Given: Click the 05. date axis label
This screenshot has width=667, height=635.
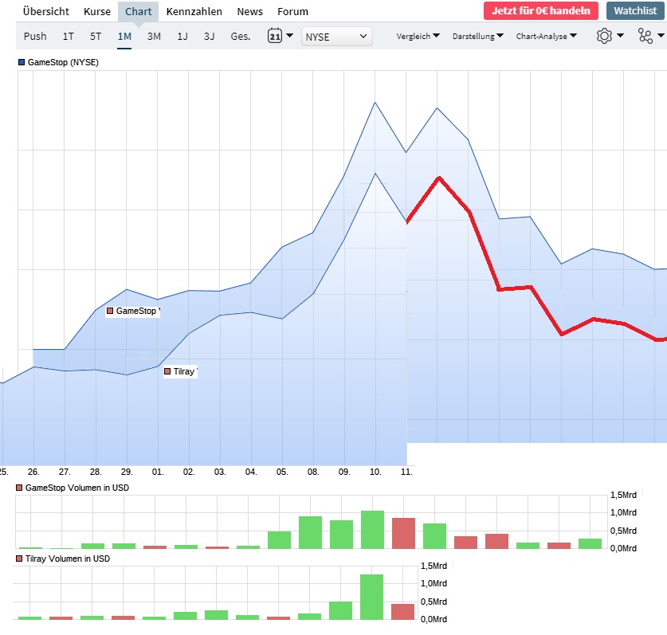Looking at the screenshot, I should (282, 472).
